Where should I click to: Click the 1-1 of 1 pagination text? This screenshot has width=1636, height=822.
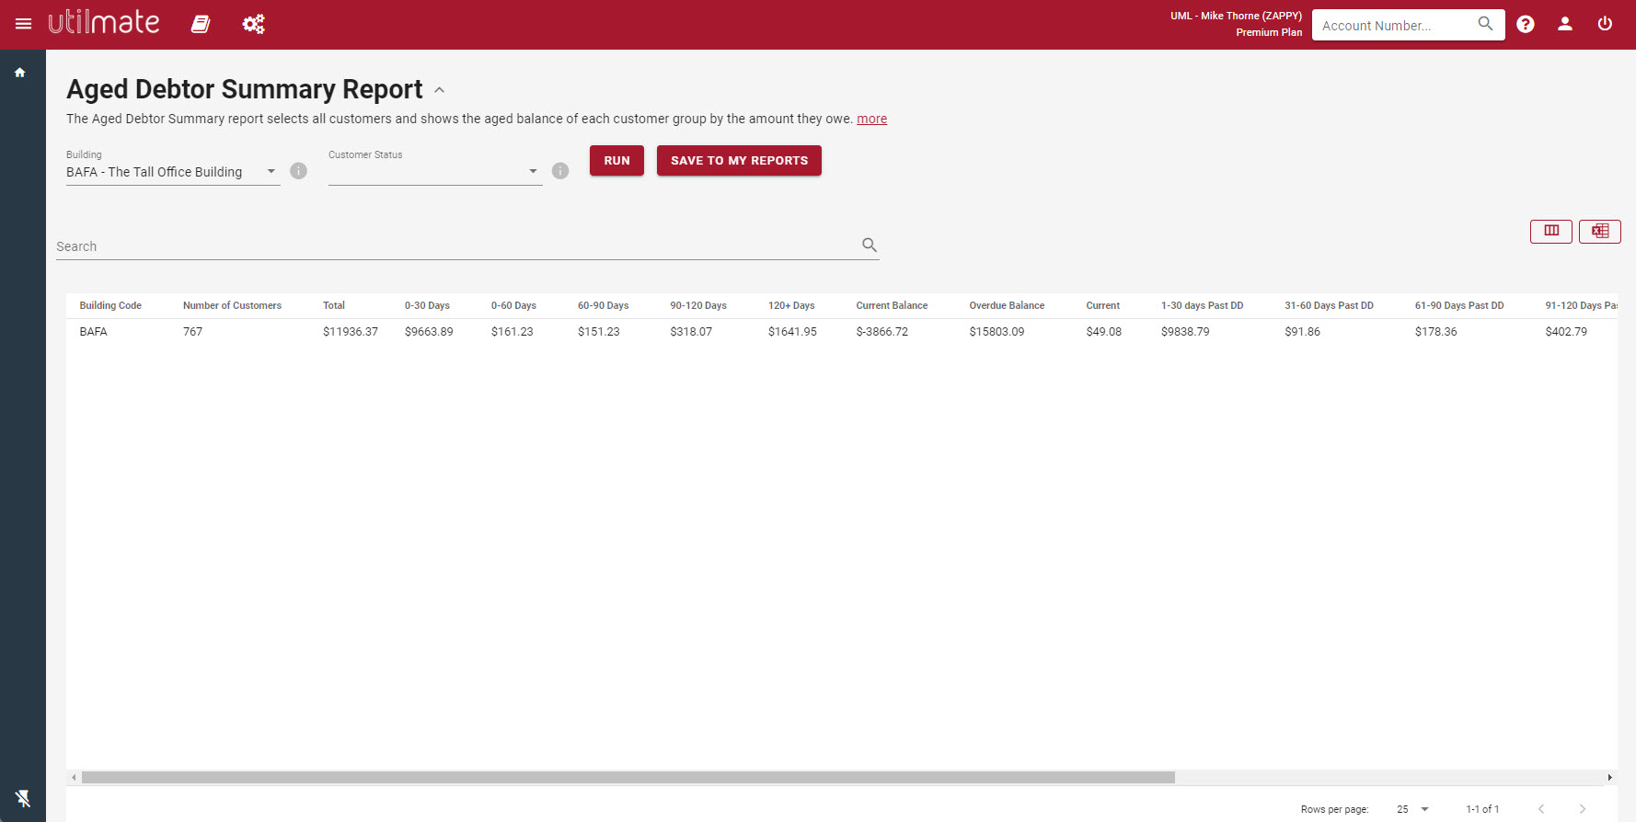(1482, 809)
